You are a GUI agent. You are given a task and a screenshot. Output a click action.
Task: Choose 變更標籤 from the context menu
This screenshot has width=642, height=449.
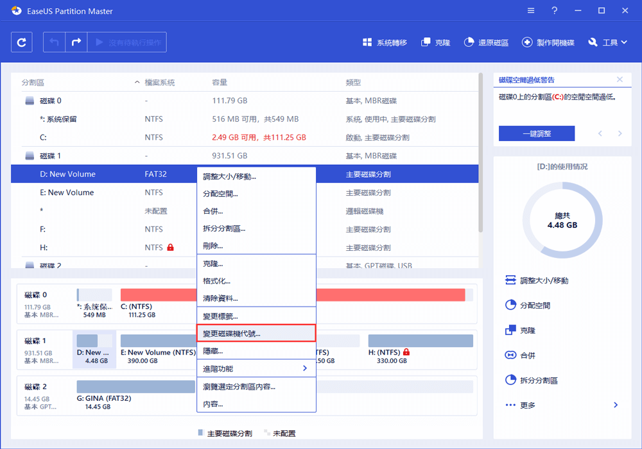pyautogui.click(x=256, y=316)
